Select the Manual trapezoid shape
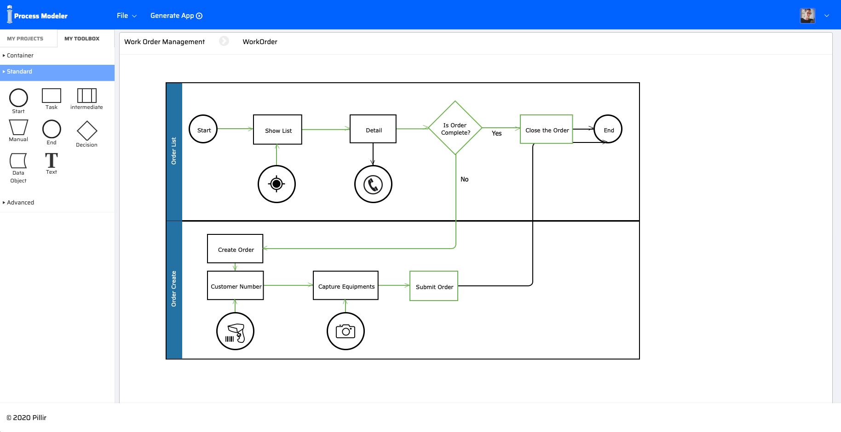Image resolution: width=841 pixels, height=432 pixels. click(x=18, y=127)
